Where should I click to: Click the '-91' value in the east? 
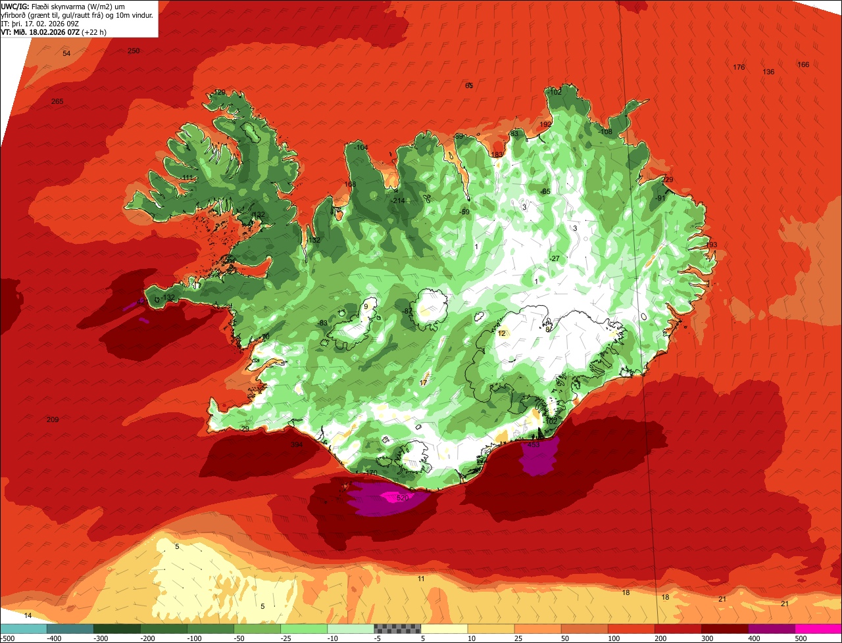(x=660, y=198)
